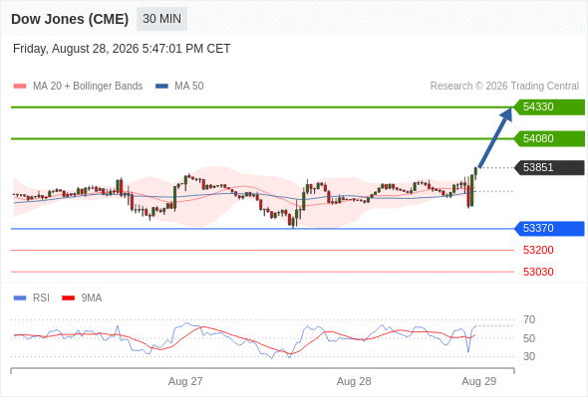This screenshot has width=588, height=398.
Task: Toggle the MA 50 legend entry
Action: 179,87
